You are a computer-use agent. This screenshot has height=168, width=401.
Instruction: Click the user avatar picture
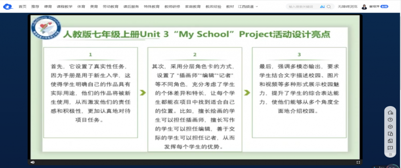tap(364, 7)
